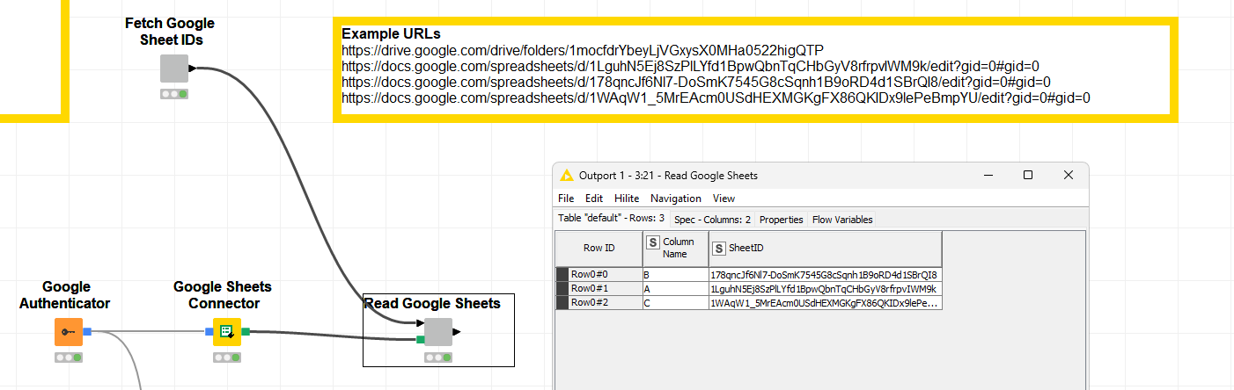The height and width of the screenshot is (390, 1234).
Task: Open the Edit menu in Outport window
Action: 594,199
